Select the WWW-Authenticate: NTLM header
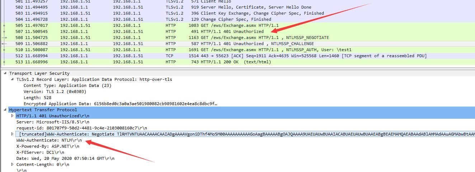This screenshot has width=475, height=172. pyautogui.click(x=49, y=140)
